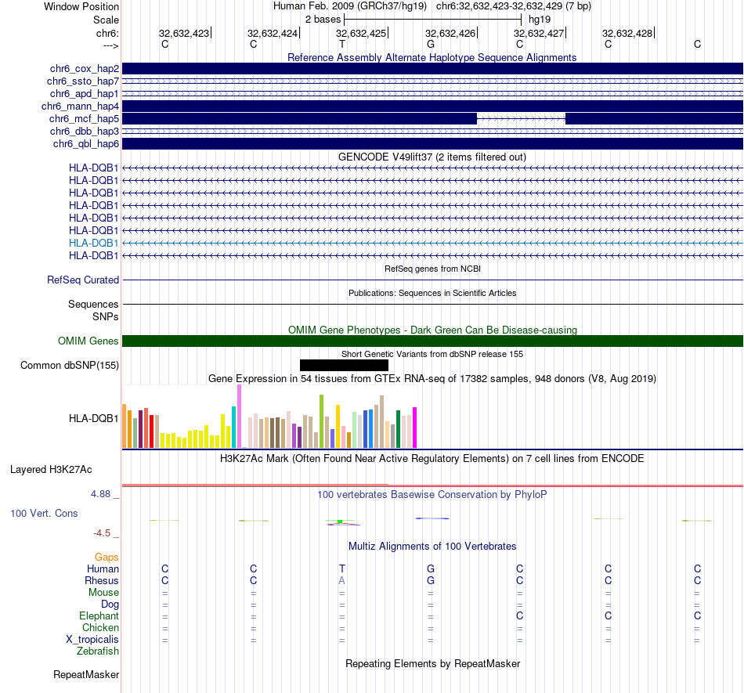Open Short Genetic Variants from dbSNP title
The width and height of the screenshot is (744, 693).
(x=432, y=354)
